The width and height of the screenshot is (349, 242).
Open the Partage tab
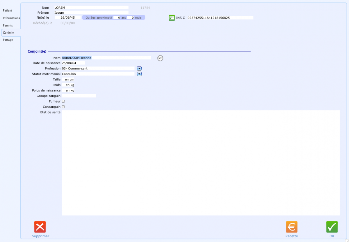[8, 40]
